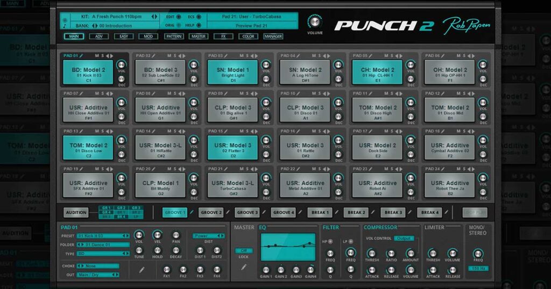Open the CHOKE None selector
Image resolution: width=551 pixels, height=289 pixels.
[98, 266]
